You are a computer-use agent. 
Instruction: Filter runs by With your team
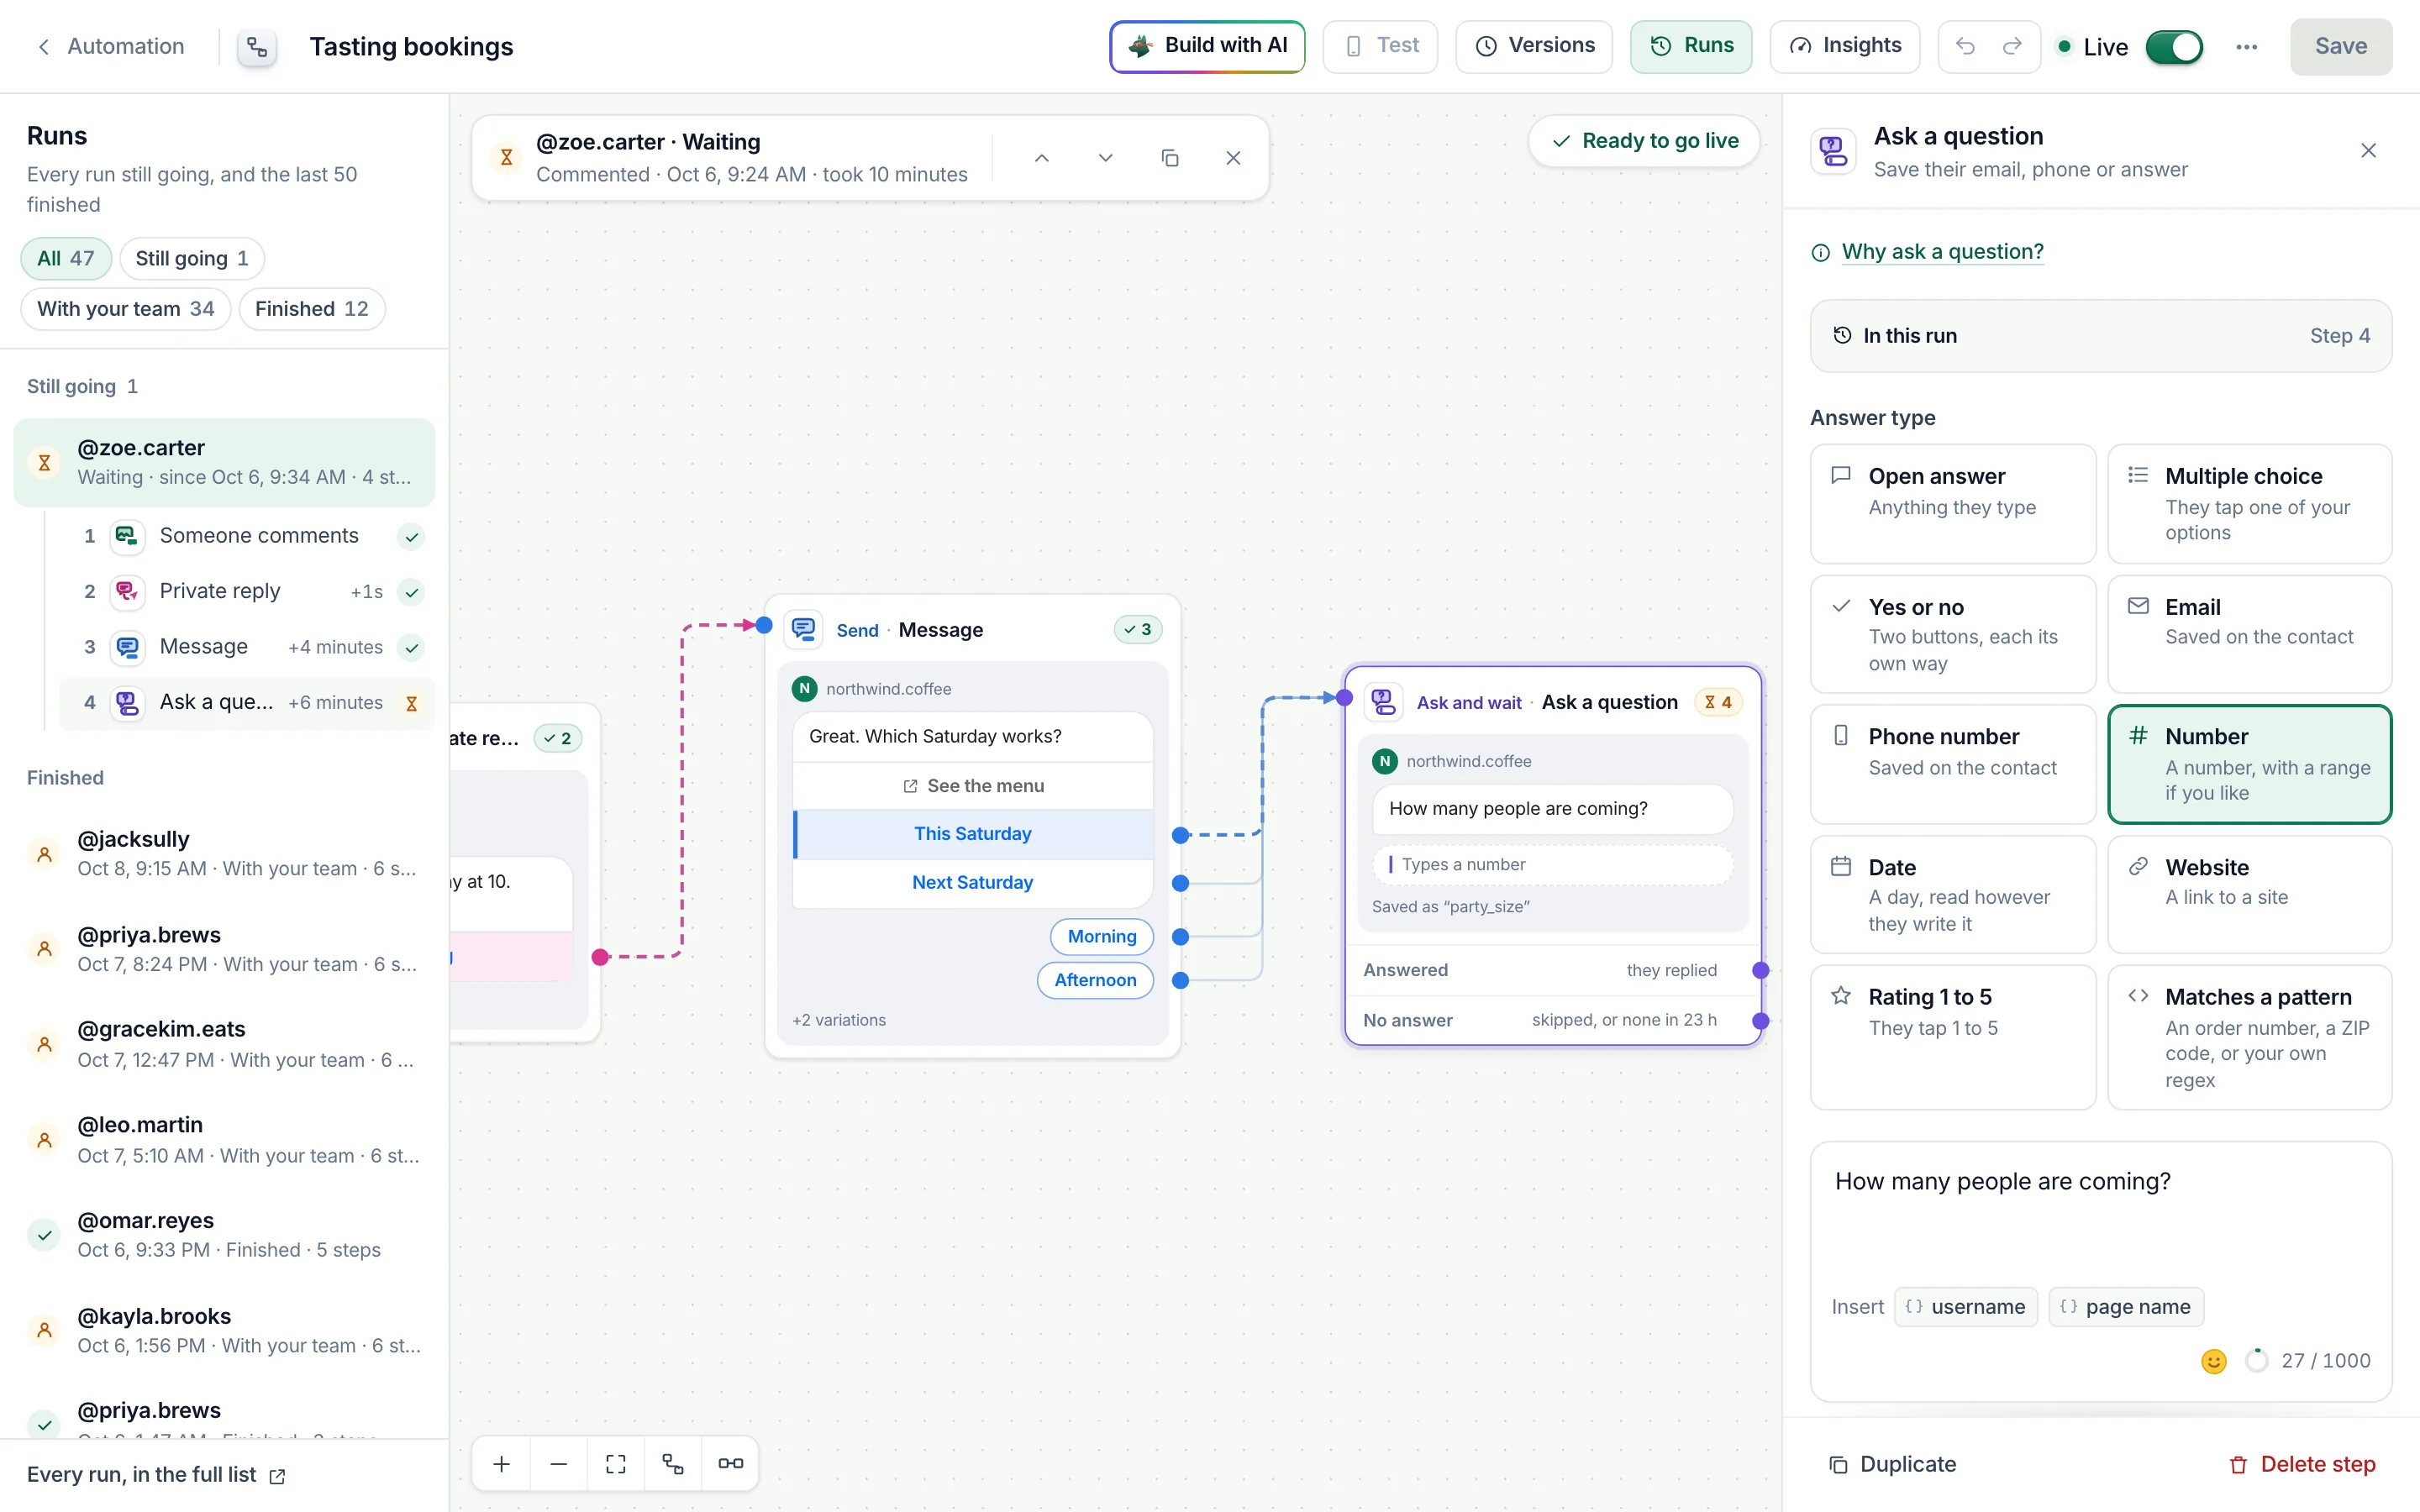(x=126, y=309)
